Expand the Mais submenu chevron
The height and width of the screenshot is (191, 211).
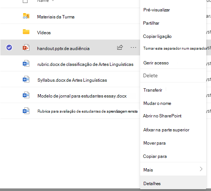201,169
